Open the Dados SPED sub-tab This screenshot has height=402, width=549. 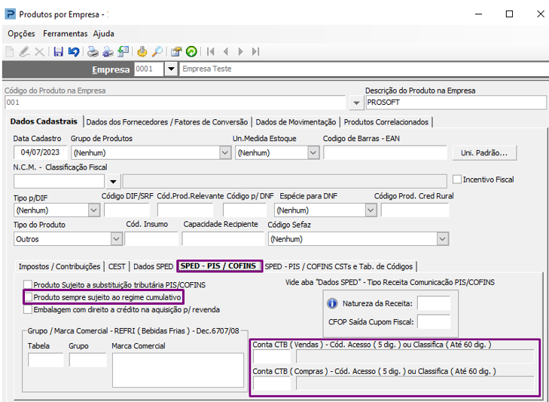point(154,266)
